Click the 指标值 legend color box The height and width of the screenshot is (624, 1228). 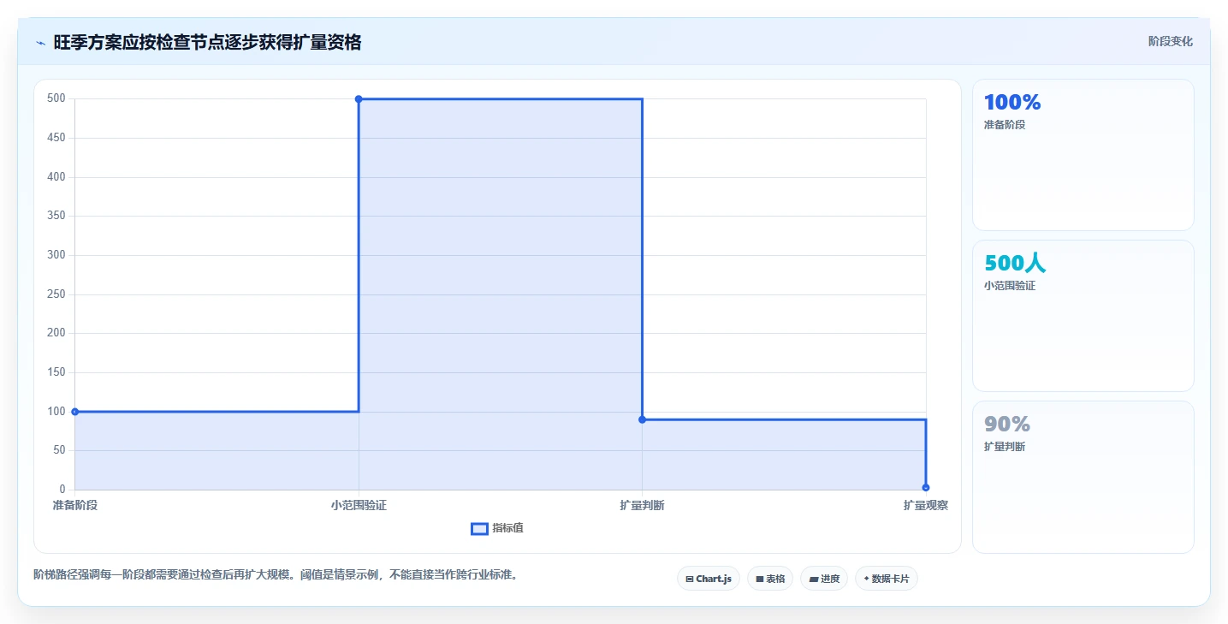[x=479, y=529]
